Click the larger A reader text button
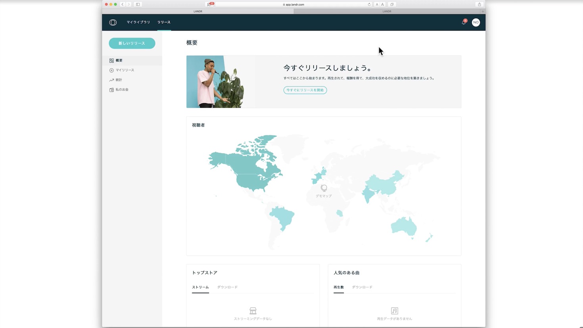583x328 pixels. click(x=382, y=4)
